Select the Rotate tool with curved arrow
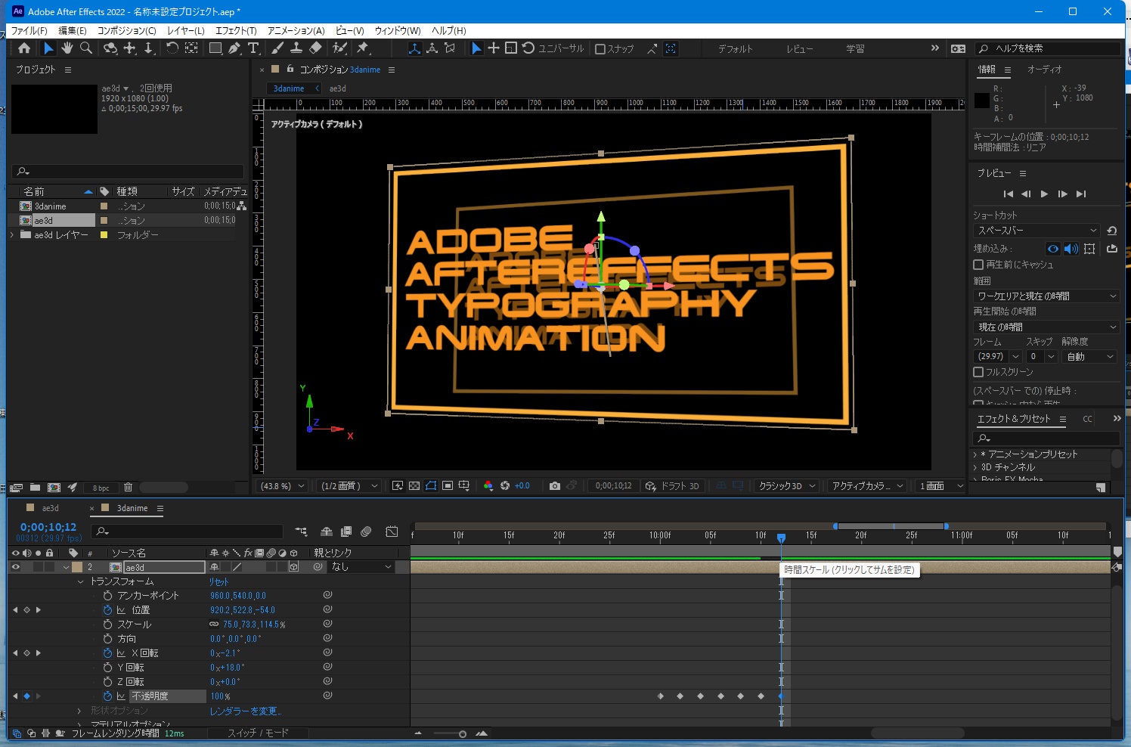The image size is (1131, 747). click(x=172, y=48)
